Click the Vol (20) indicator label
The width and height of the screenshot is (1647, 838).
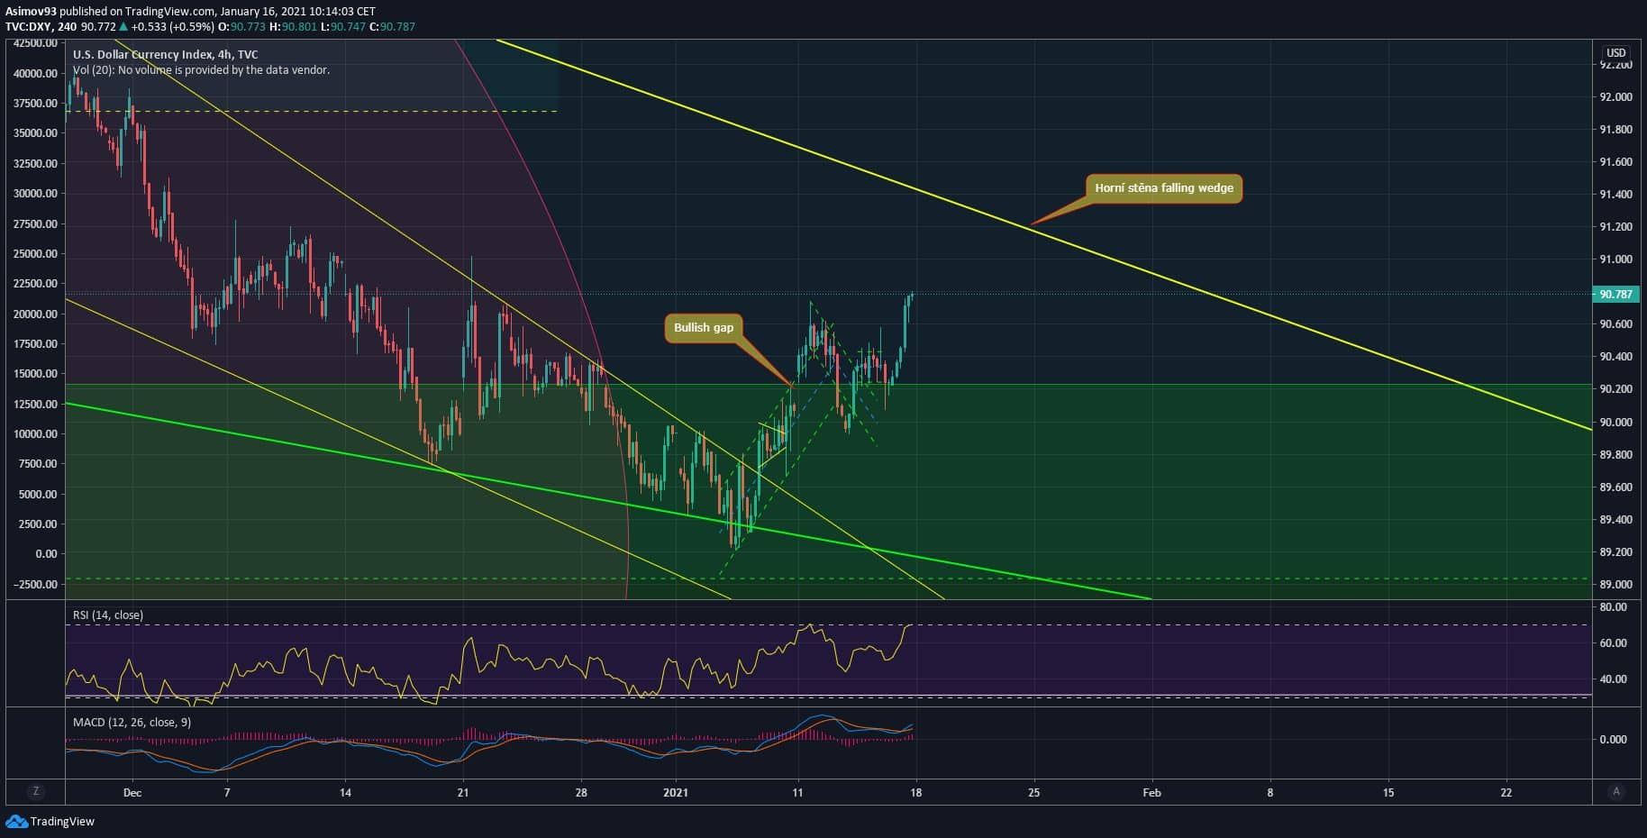pos(201,69)
